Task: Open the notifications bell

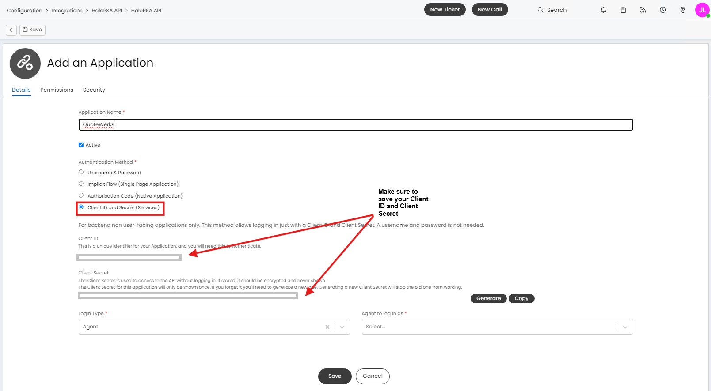Action: coord(603,10)
